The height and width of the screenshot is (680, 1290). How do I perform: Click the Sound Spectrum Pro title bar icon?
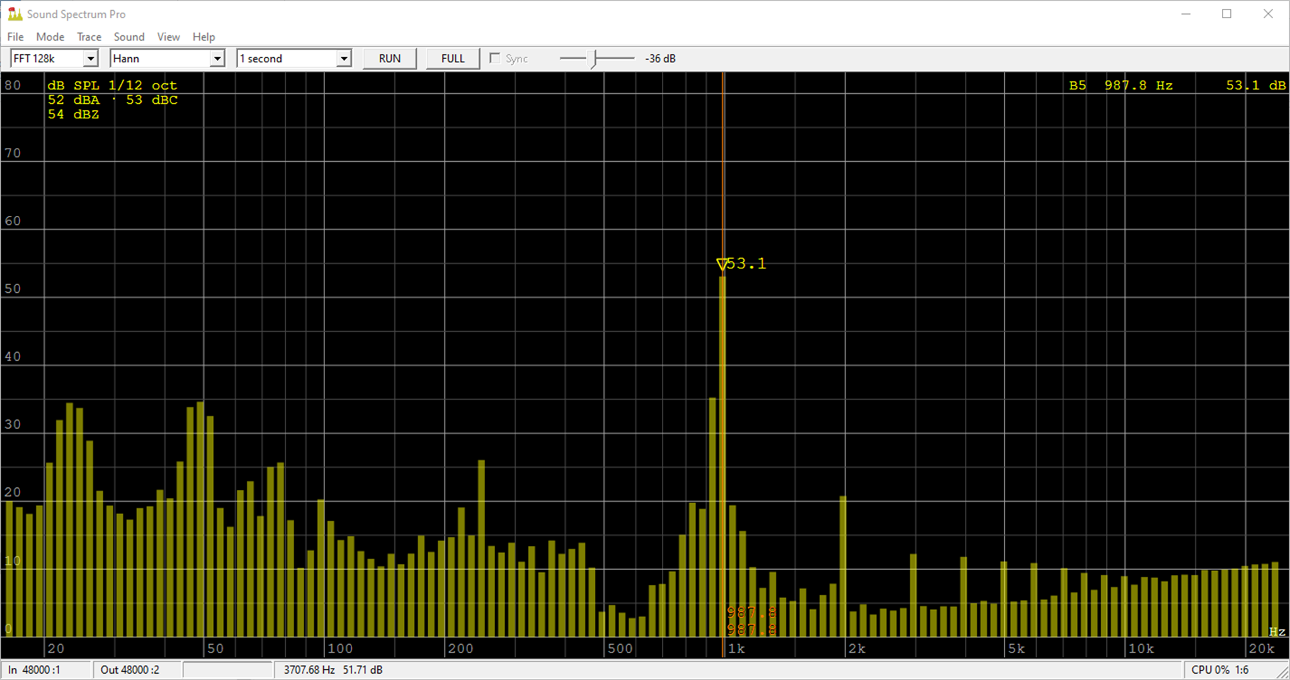pyautogui.click(x=16, y=13)
